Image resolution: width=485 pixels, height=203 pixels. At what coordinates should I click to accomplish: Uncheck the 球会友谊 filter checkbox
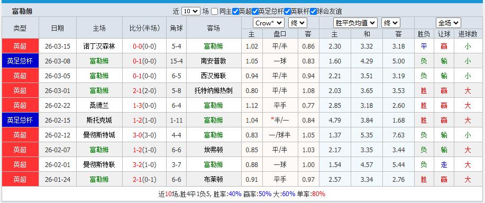[313, 12]
